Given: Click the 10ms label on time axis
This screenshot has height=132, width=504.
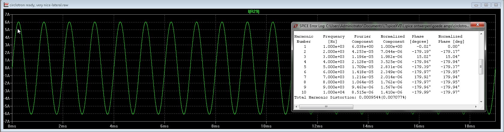Looking at the screenshot, I should coord(266,126).
